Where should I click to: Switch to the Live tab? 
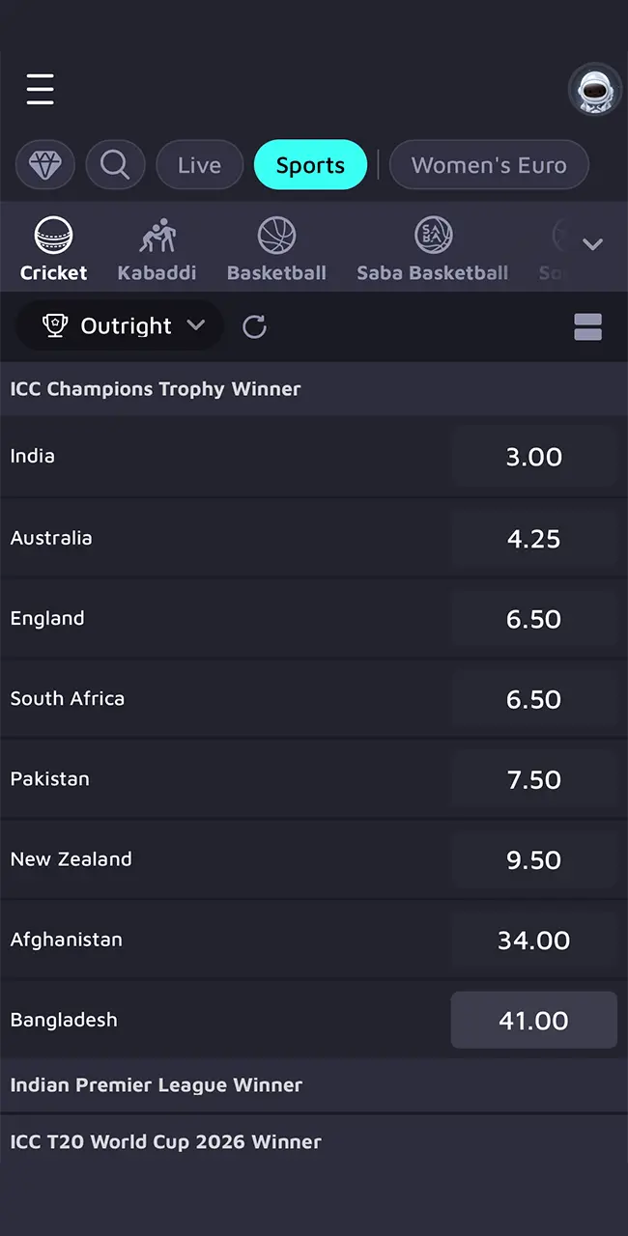(x=199, y=165)
